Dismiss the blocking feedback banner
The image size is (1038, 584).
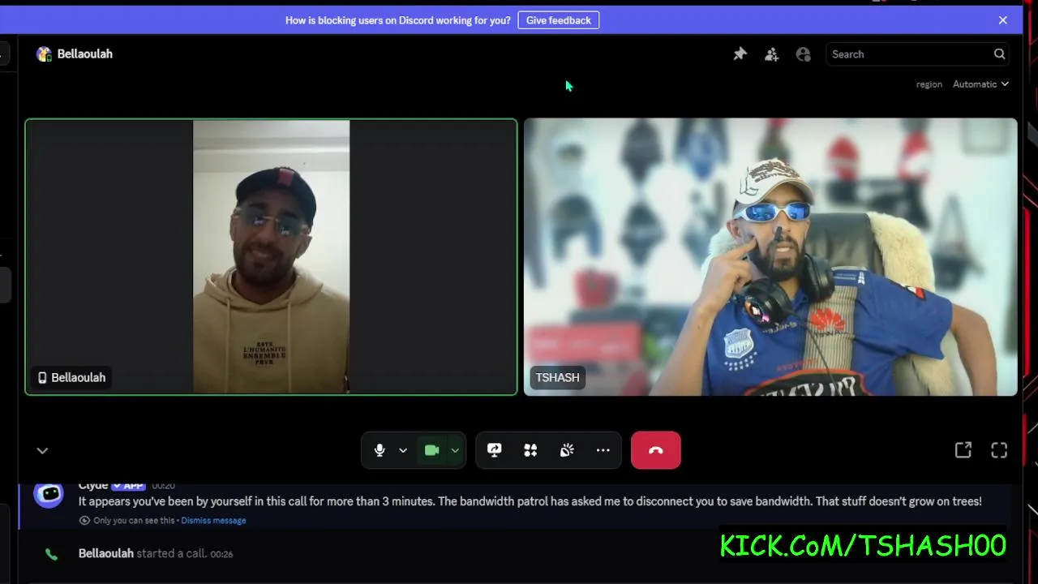pyautogui.click(x=1003, y=20)
